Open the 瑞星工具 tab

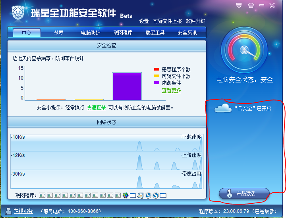155,33
